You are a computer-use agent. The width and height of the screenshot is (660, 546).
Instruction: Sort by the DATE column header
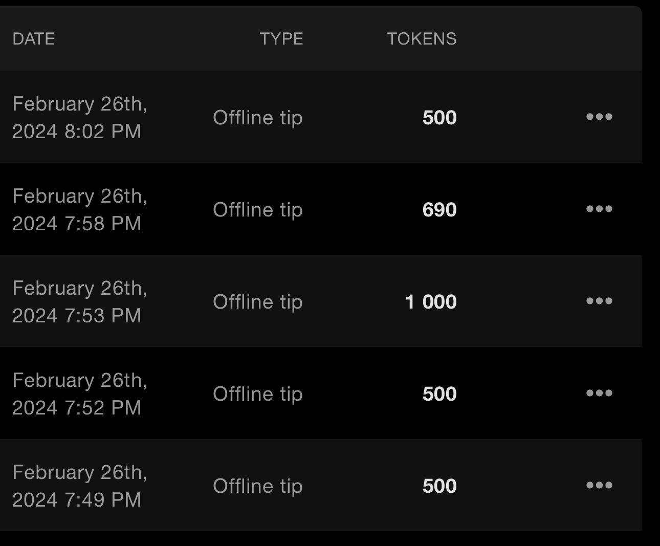click(x=34, y=39)
